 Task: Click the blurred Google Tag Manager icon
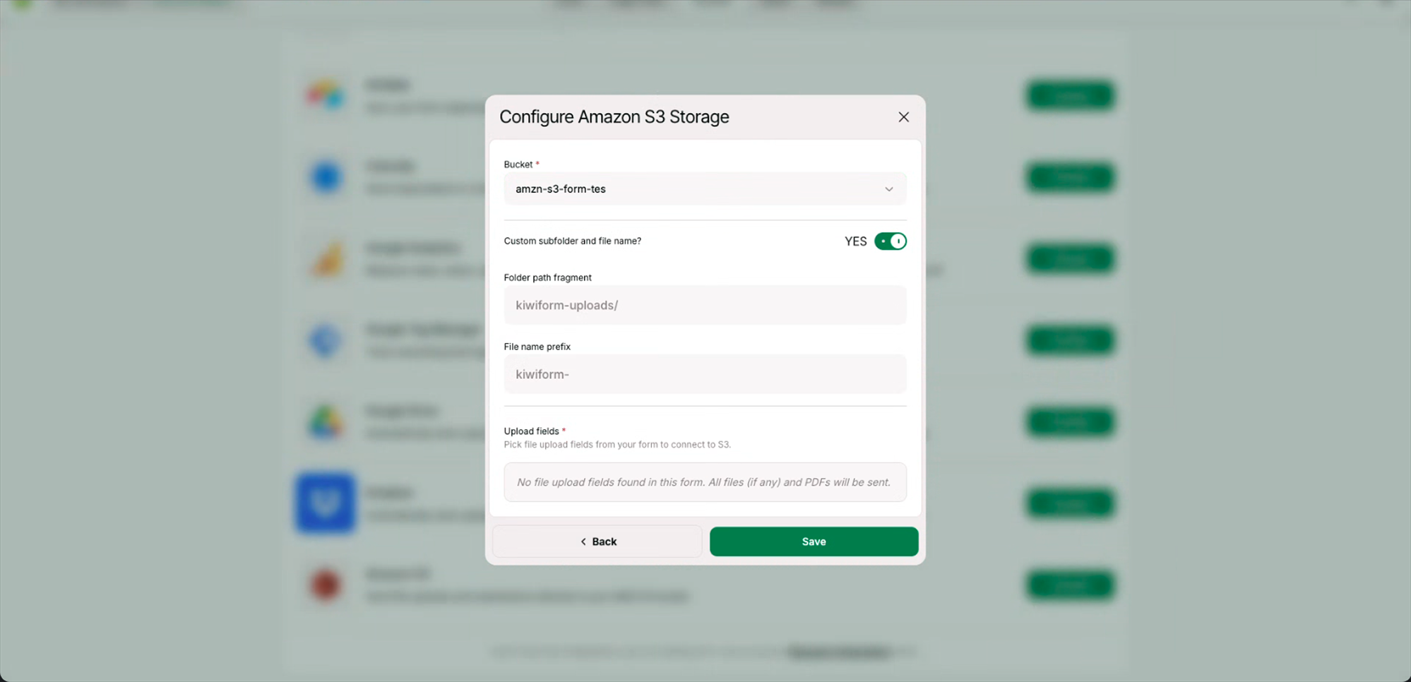tap(326, 341)
